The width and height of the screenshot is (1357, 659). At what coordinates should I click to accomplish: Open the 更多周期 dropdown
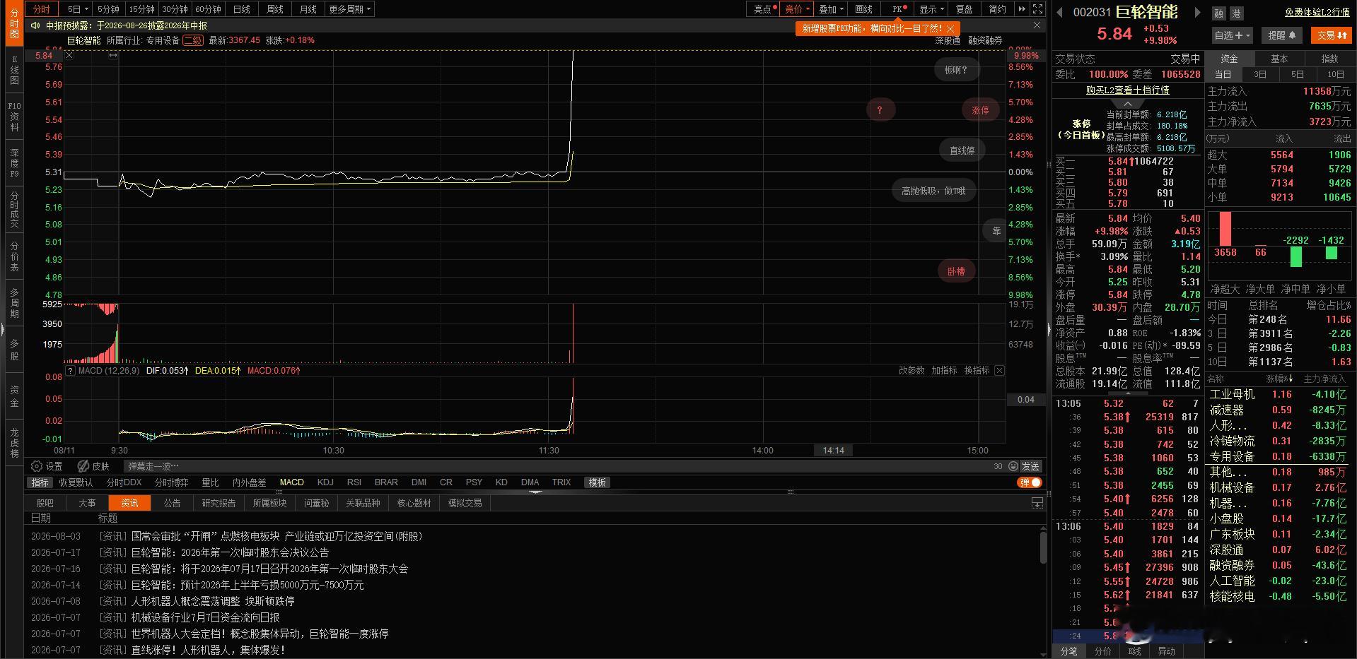tap(349, 9)
